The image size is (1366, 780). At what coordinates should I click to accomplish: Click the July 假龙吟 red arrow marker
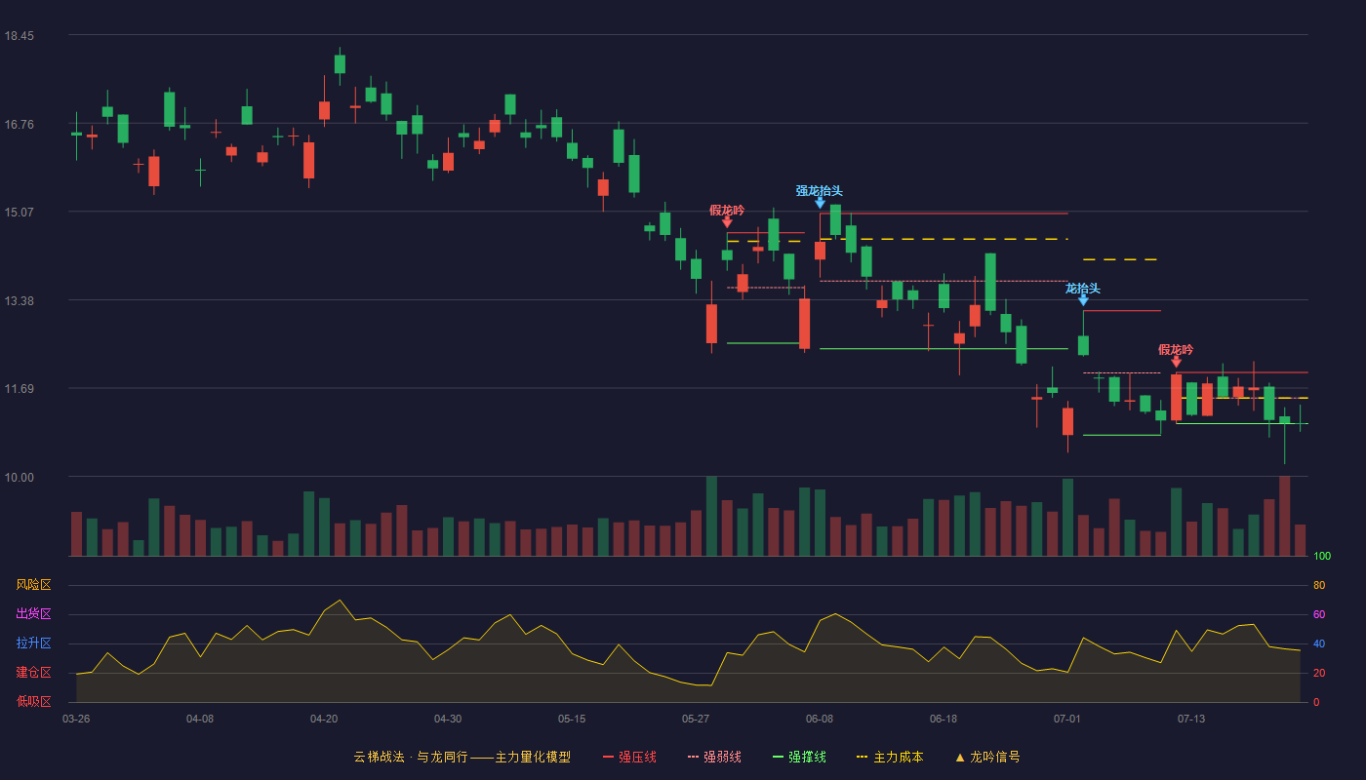click(x=1176, y=362)
